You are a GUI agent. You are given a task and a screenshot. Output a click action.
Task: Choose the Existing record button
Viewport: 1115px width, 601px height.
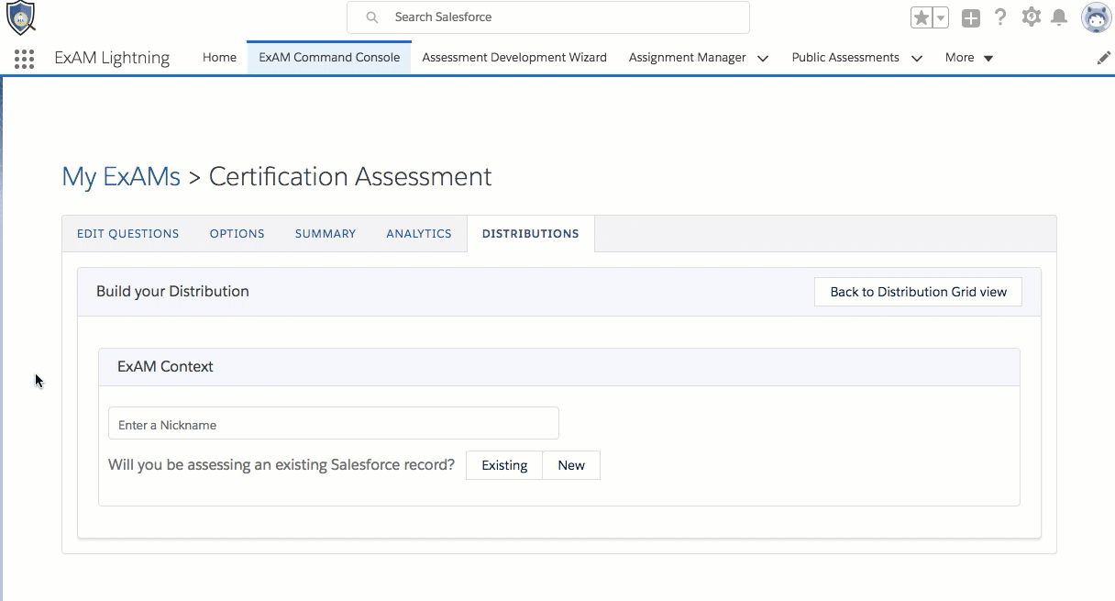coord(504,465)
